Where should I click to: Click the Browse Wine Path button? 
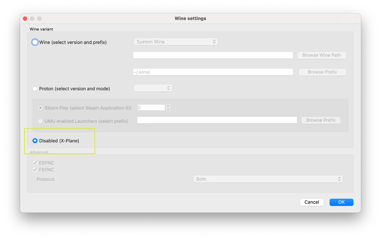pyautogui.click(x=321, y=55)
